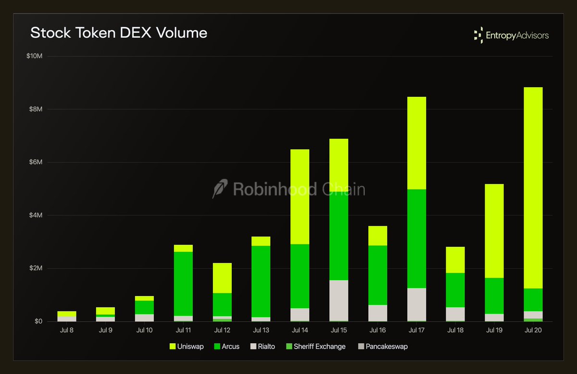Select the Uniswap segment of Jul 16 bar
The image size is (577, 374).
tap(377, 236)
